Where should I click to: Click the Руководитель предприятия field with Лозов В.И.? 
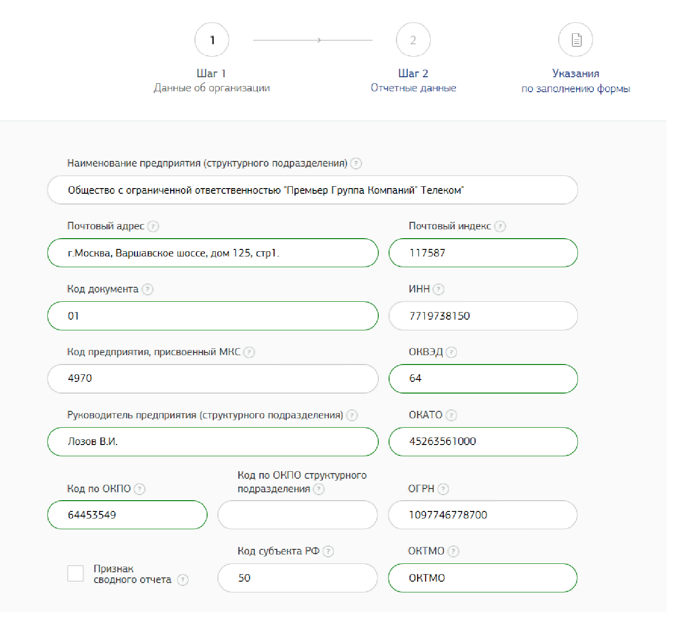(x=213, y=442)
